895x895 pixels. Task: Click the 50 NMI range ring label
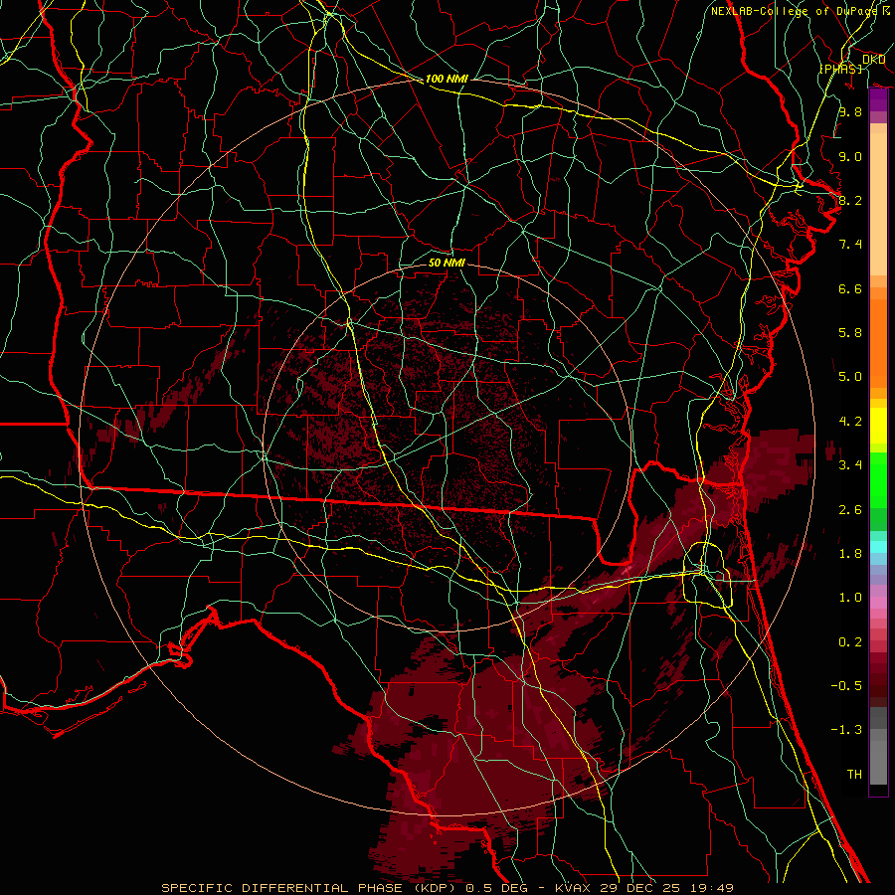tap(447, 263)
